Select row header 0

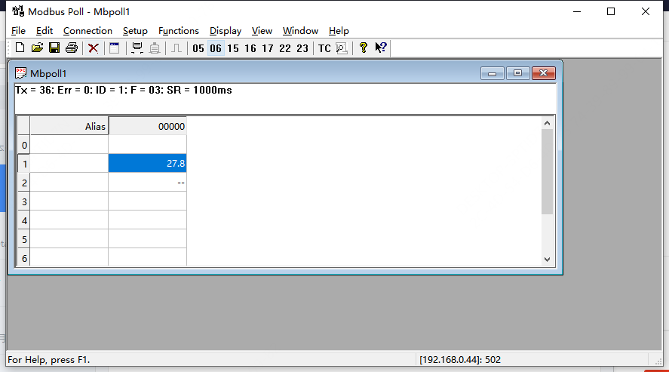24,145
